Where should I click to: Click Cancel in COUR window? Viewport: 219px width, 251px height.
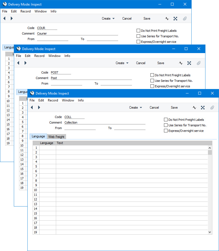[x=127, y=19]
